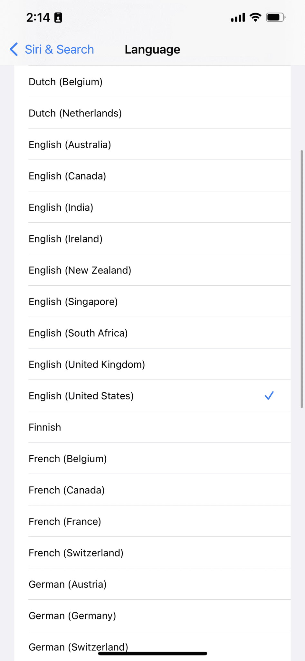Tap the back chevron arrow icon
This screenshot has height=661, width=305.
[x=13, y=49]
